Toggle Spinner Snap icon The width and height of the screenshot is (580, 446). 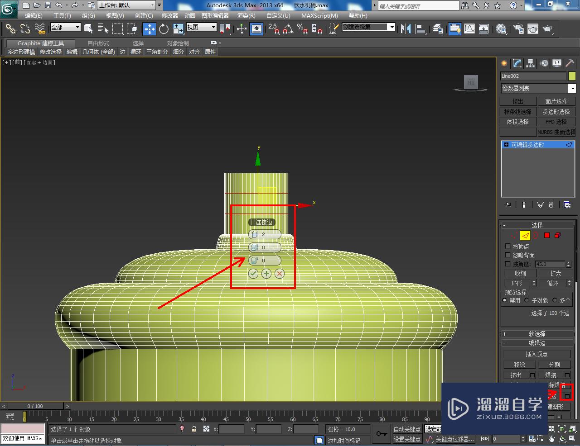(x=317, y=28)
